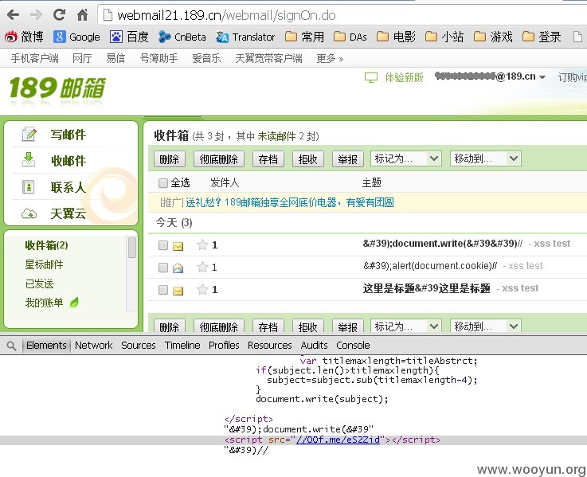Star the alert(document.cookie) email
Image resolution: width=587 pixels, height=477 pixels.
202,268
